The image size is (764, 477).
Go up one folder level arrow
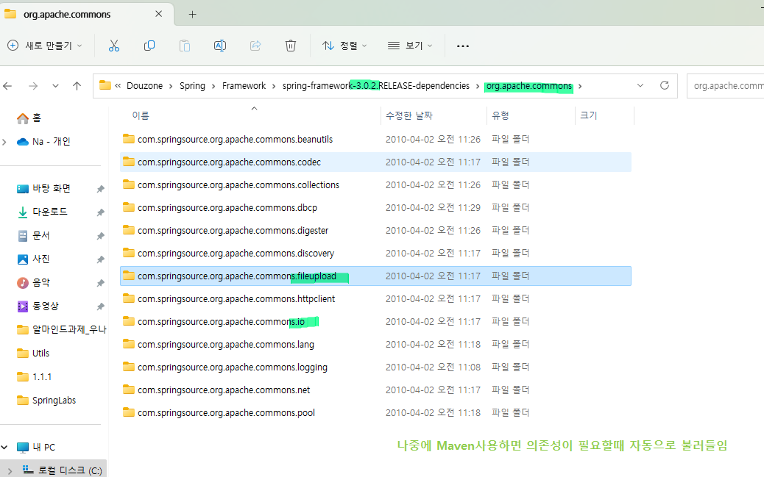[x=77, y=86]
